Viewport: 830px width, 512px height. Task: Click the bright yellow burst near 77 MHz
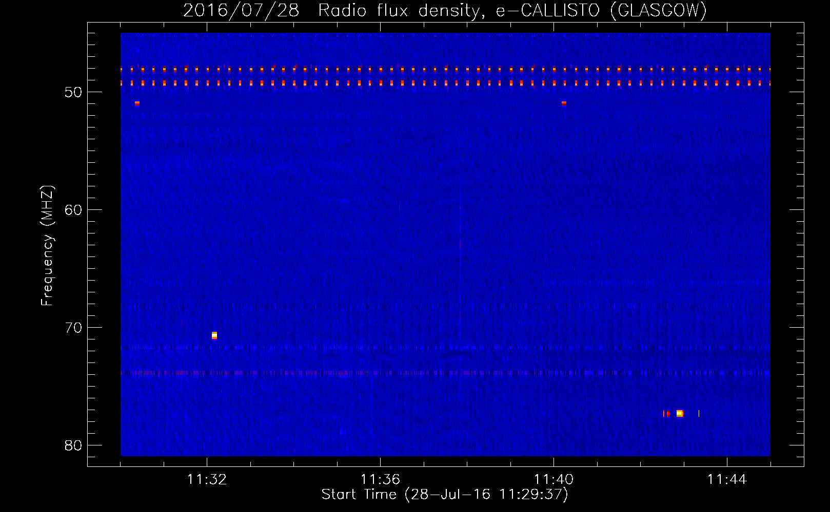click(x=680, y=413)
